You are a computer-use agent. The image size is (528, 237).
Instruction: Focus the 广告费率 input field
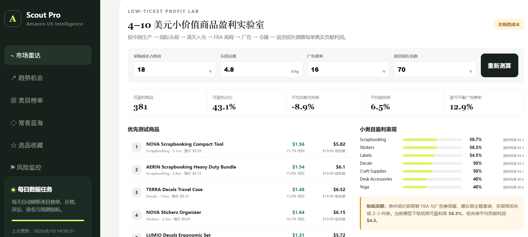[x=348, y=69]
